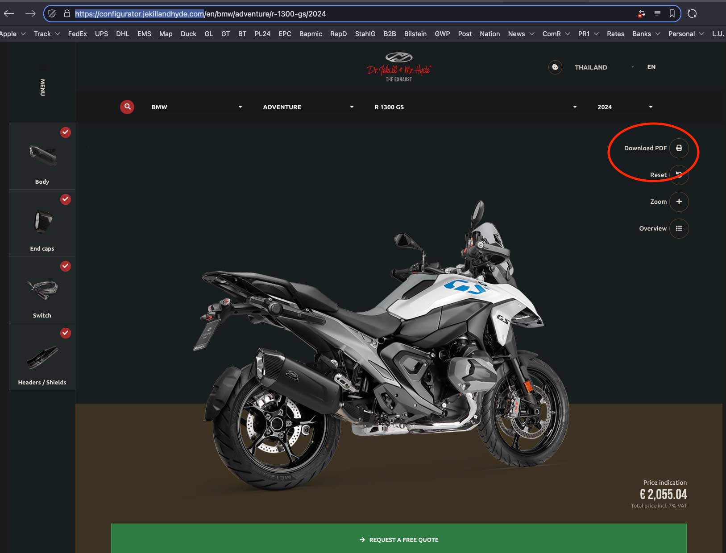Click Request a Free Quote button
726x553 pixels.
pyautogui.click(x=398, y=540)
